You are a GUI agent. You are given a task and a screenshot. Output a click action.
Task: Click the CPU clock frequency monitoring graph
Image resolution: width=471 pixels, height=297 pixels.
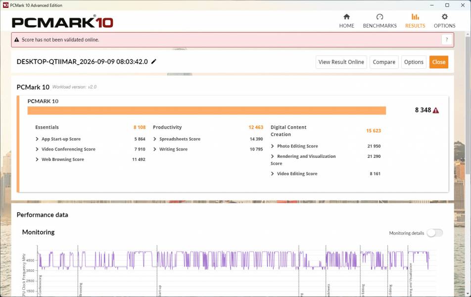pos(235,271)
